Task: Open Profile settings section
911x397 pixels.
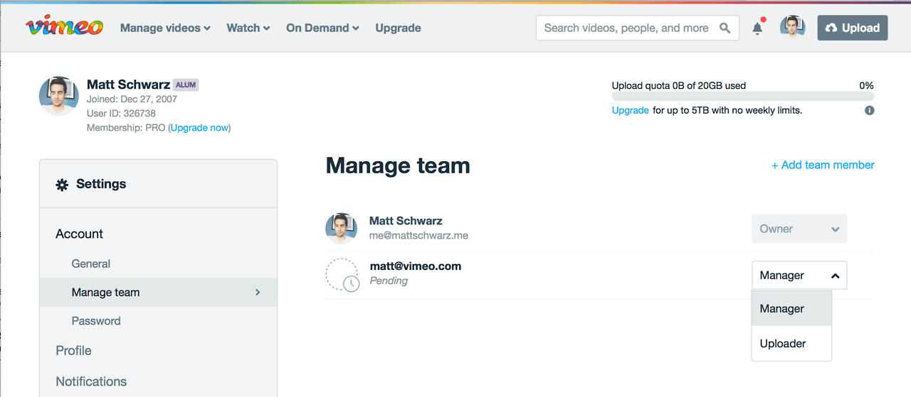Action: [x=73, y=350]
